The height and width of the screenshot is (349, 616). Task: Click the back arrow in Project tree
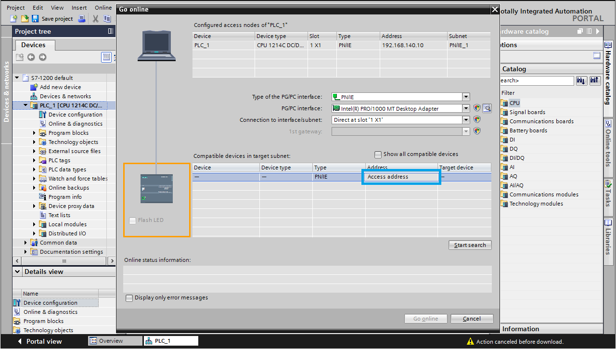coord(31,57)
